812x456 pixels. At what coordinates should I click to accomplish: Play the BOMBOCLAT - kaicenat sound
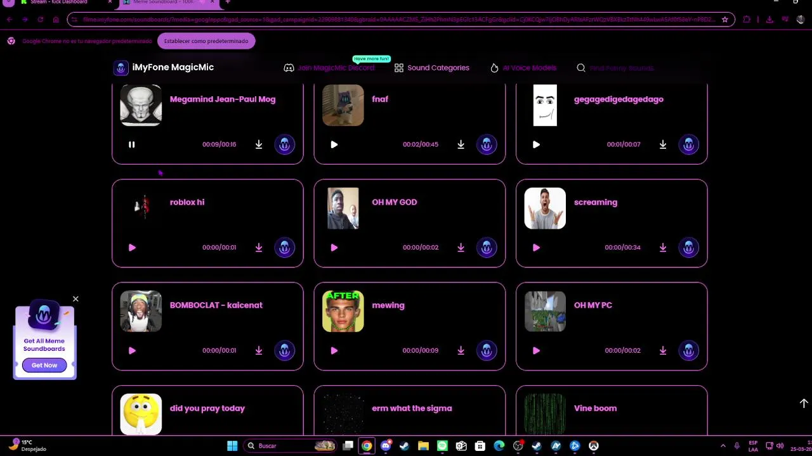(132, 350)
